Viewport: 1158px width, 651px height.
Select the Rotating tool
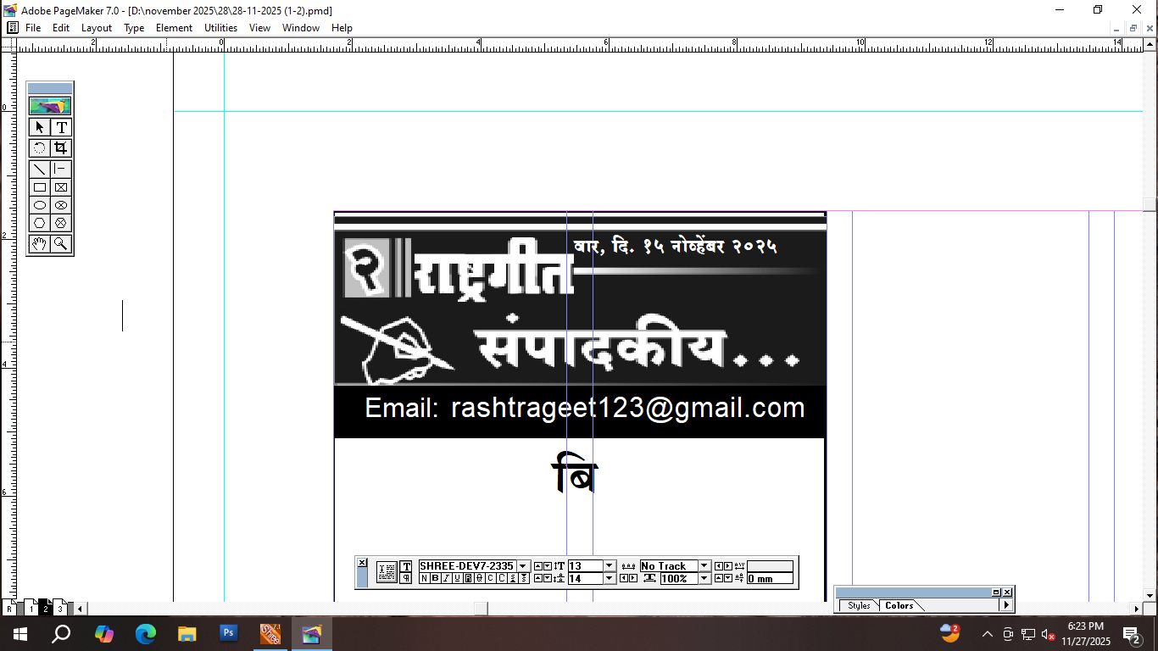tap(39, 148)
